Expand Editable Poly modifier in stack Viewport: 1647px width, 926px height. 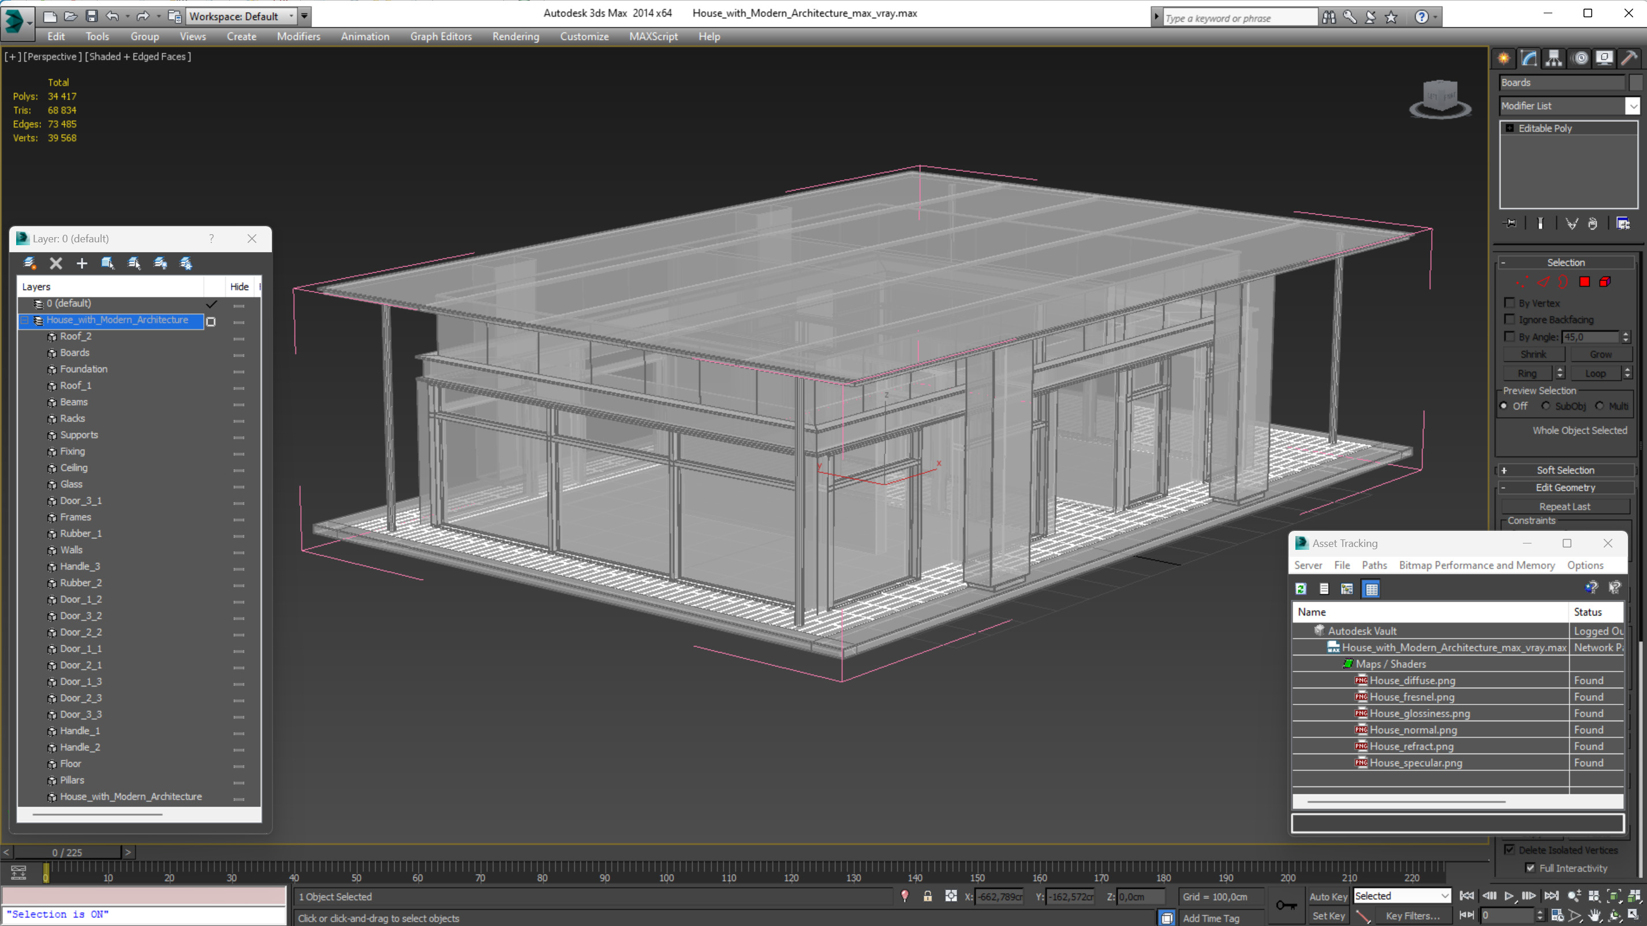[x=1510, y=129]
